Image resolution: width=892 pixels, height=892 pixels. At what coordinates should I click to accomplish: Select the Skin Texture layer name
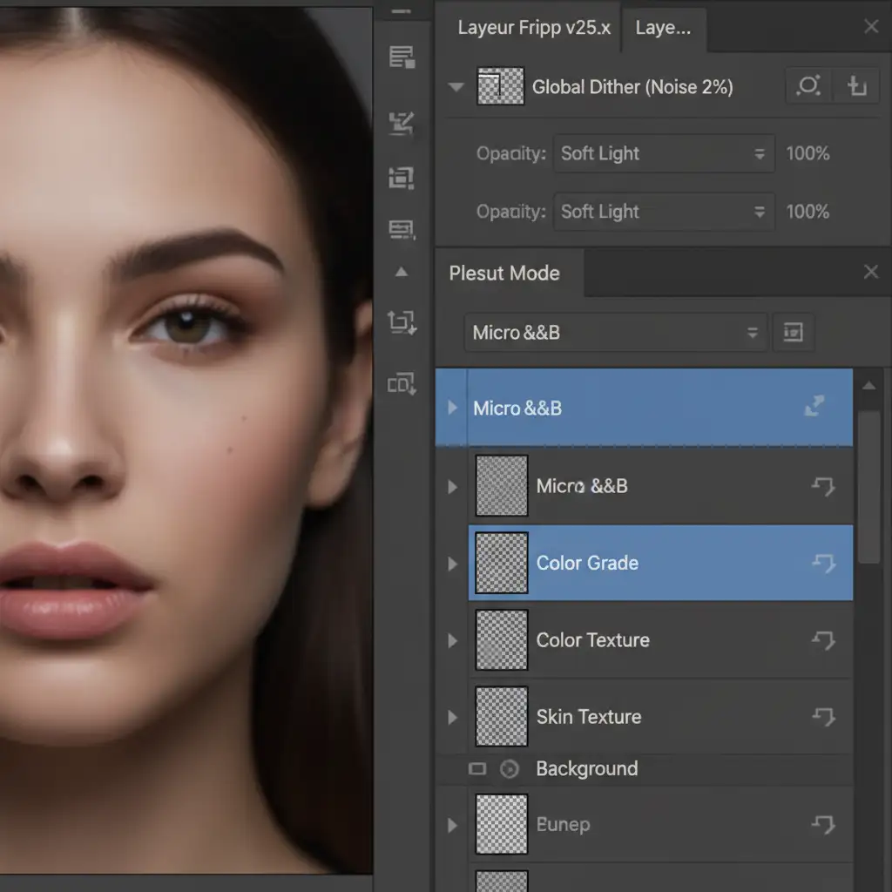pos(588,717)
